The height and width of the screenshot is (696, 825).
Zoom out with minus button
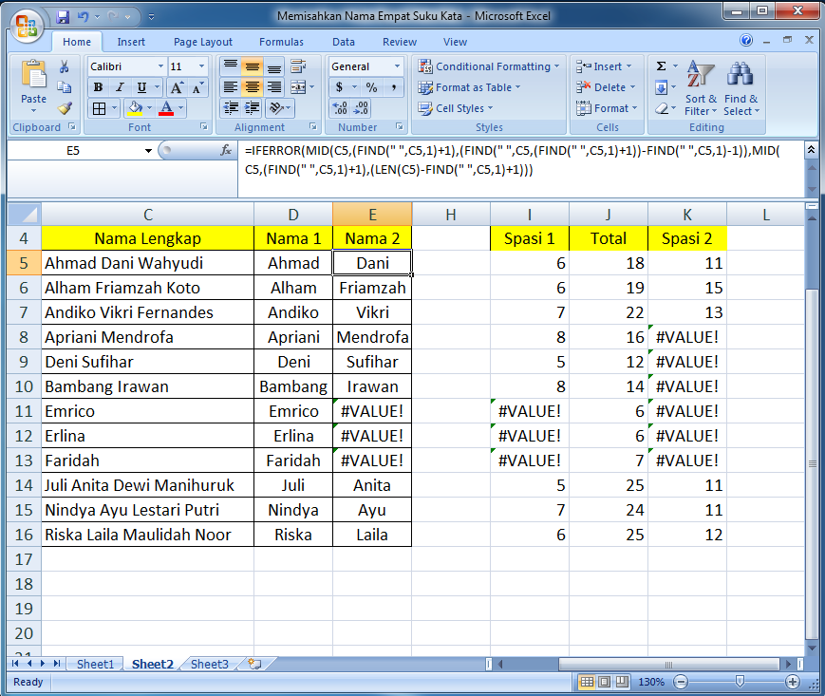pos(681,683)
